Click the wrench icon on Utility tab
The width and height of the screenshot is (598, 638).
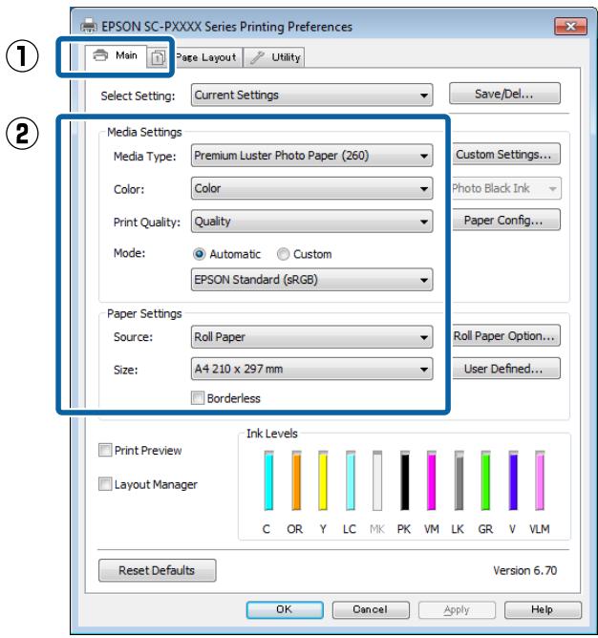click(257, 57)
